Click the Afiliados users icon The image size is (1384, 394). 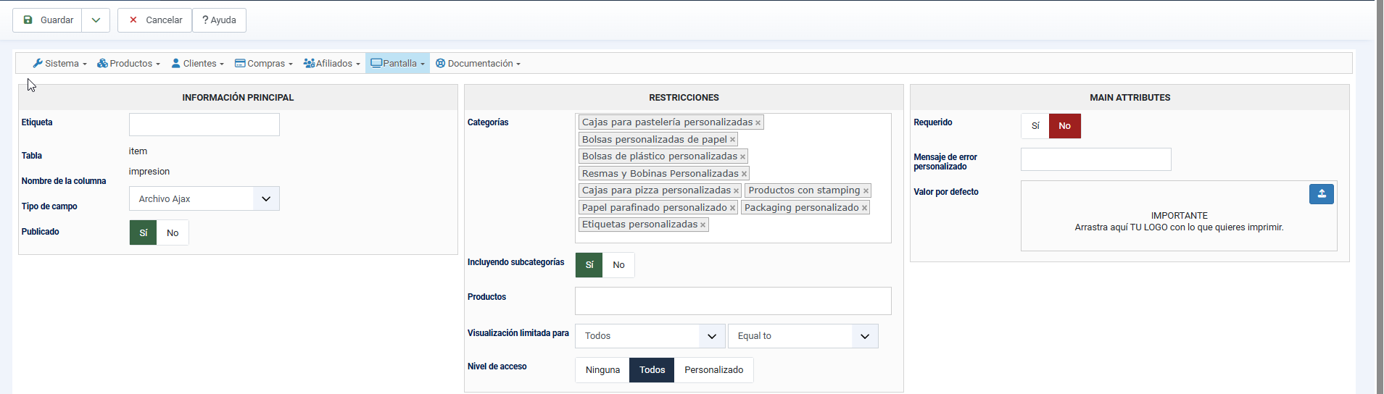tap(309, 64)
